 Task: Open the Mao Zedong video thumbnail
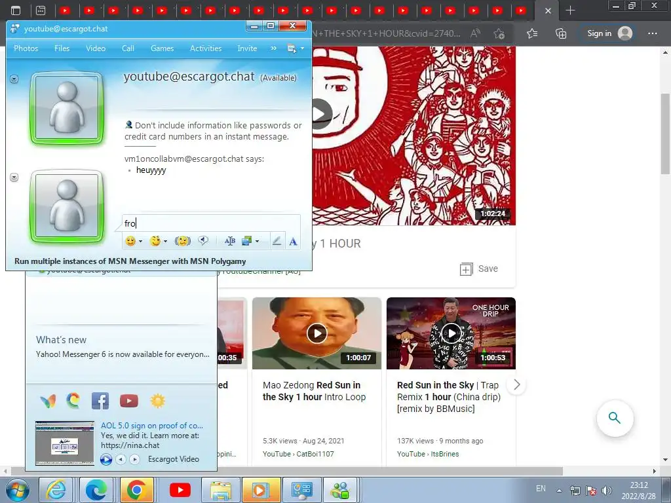(316, 333)
